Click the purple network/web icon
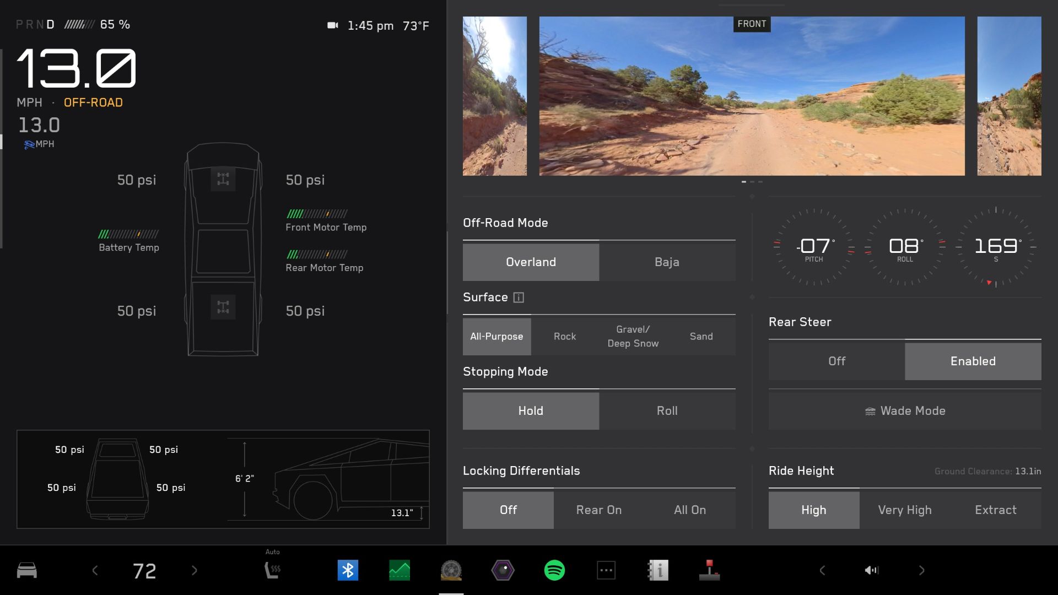Viewport: 1058px width, 595px height. point(503,570)
